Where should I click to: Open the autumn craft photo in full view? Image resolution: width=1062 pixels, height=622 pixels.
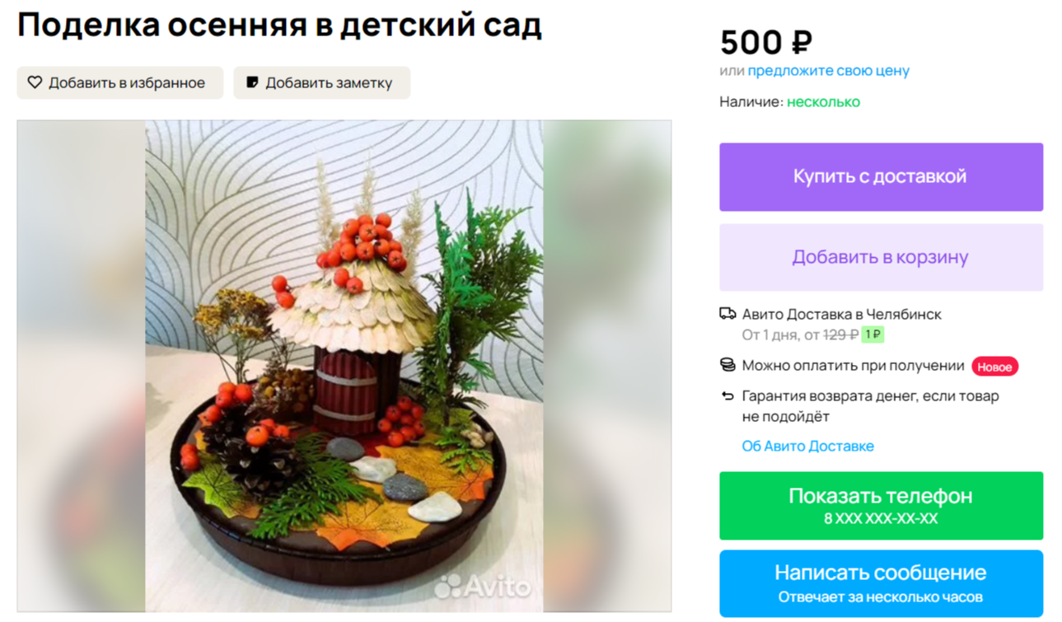344,366
